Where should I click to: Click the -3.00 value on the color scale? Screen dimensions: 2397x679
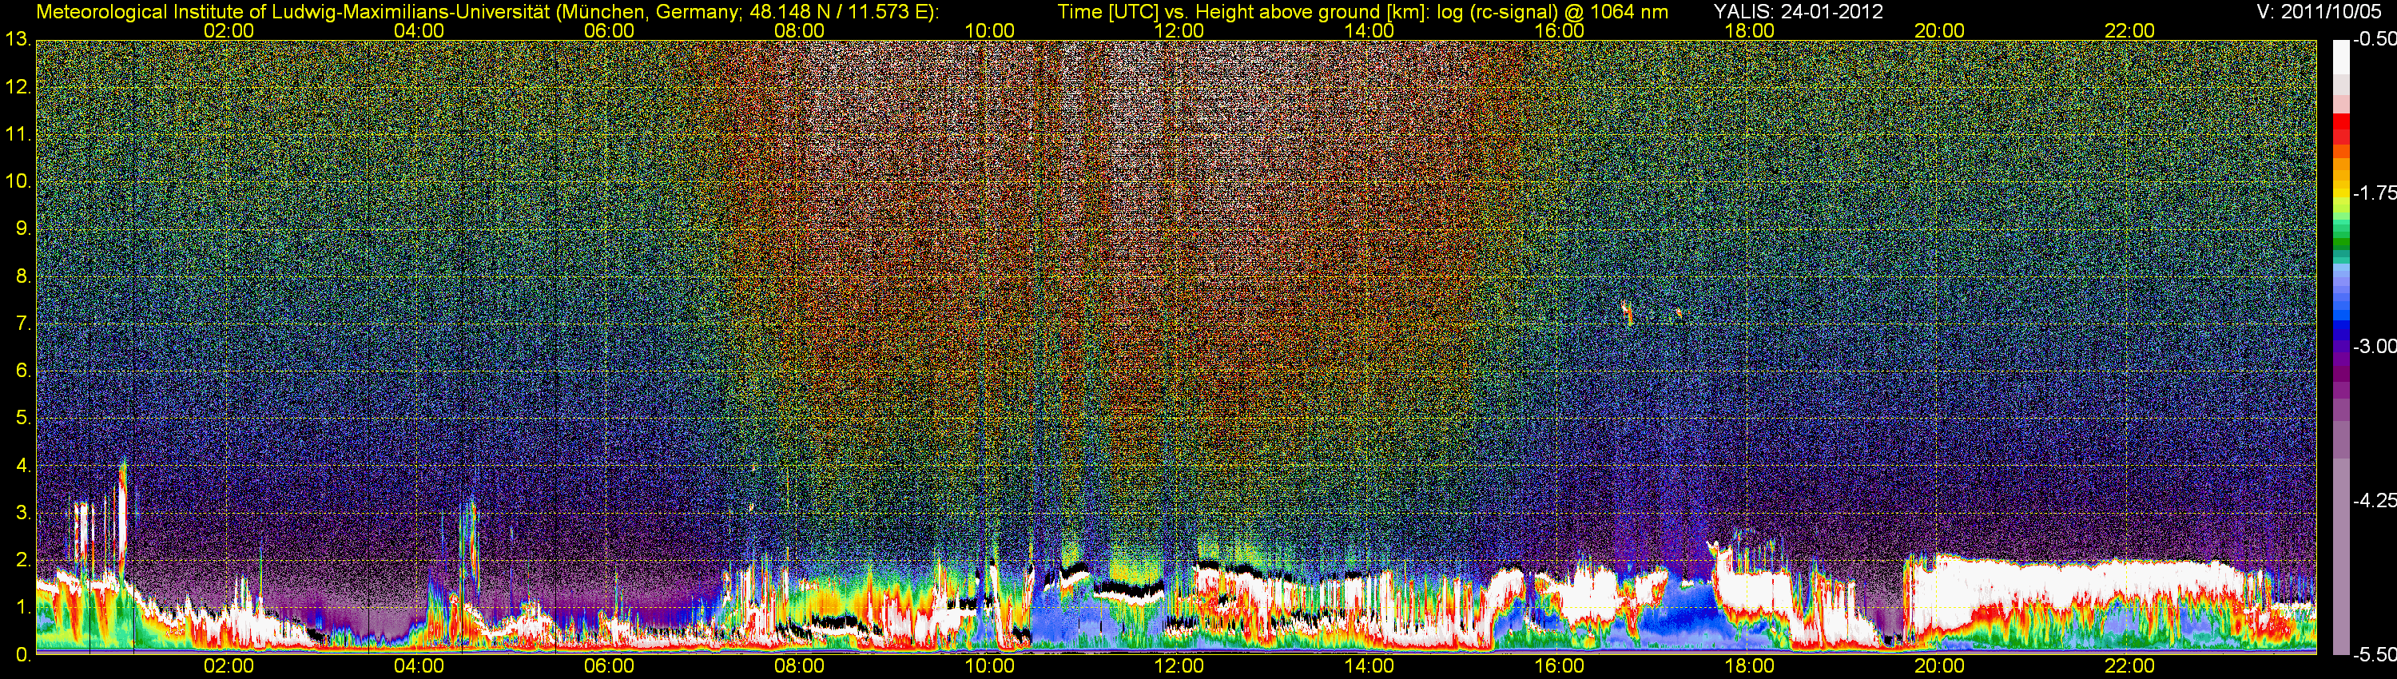point(2374,347)
